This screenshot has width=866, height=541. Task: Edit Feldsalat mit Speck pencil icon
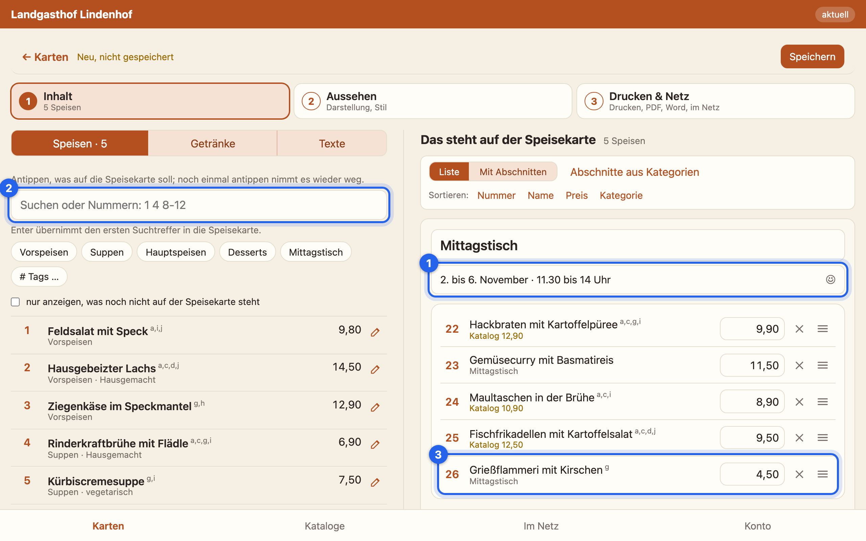pos(375,332)
